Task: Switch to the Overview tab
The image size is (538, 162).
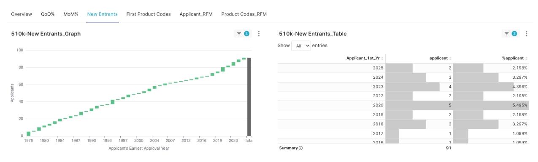Action: tap(22, 14)
